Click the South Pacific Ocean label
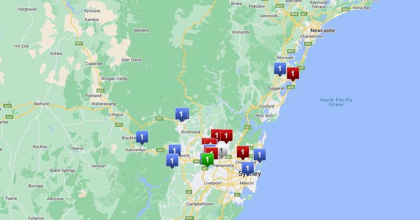 pos(336,102)
